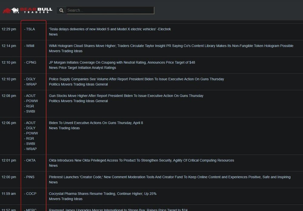
Task: Open Pinterest Launches Creator Code headline
Action: pyautogui.click(x=170, y=177)
